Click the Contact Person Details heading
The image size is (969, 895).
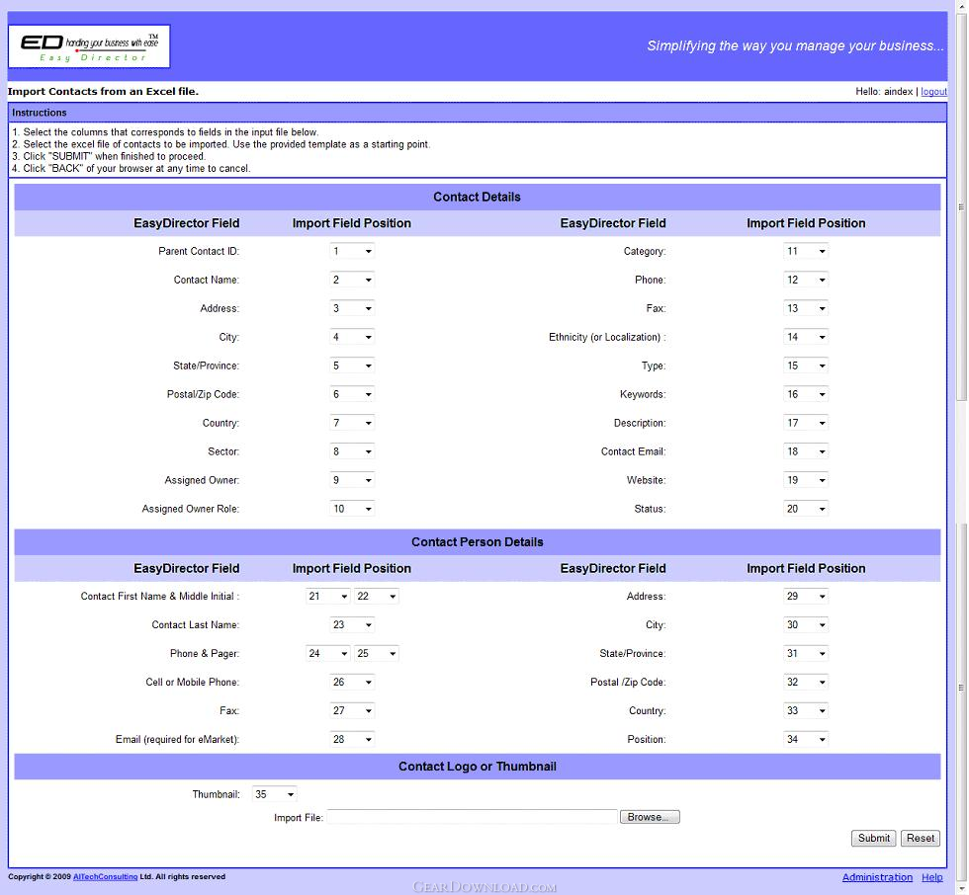click(477, 542)
